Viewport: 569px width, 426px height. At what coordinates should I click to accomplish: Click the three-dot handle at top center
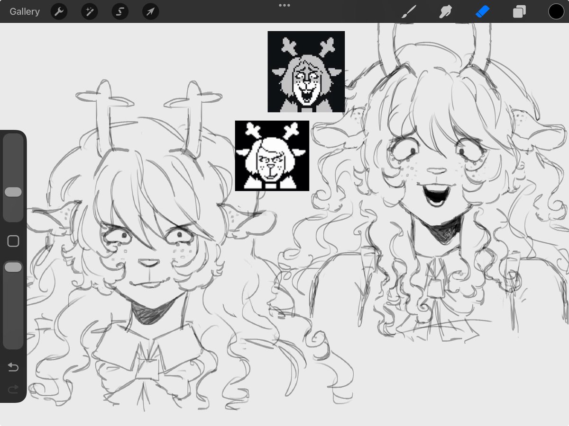click(284, 5)
